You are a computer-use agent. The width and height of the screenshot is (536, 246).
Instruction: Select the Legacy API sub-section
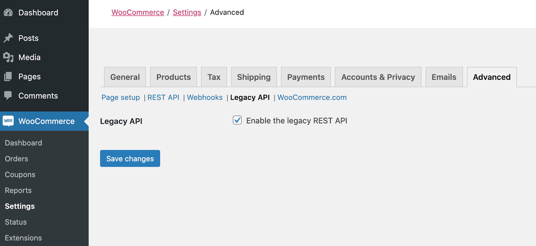pos(250,97)
